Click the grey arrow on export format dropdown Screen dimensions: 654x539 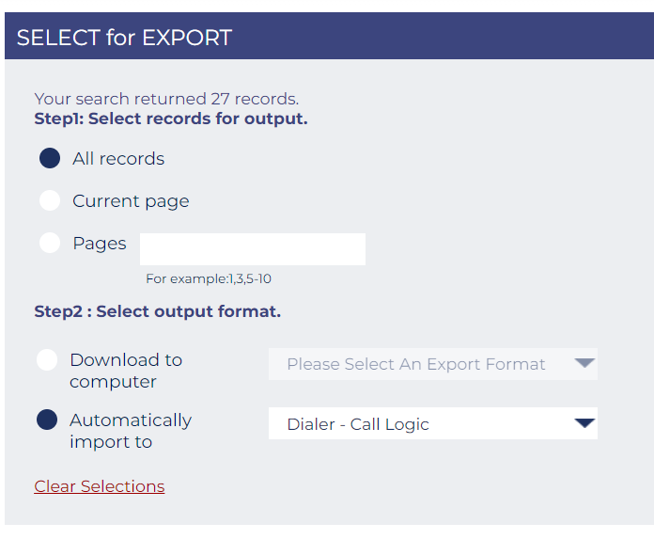pos(584,363)
